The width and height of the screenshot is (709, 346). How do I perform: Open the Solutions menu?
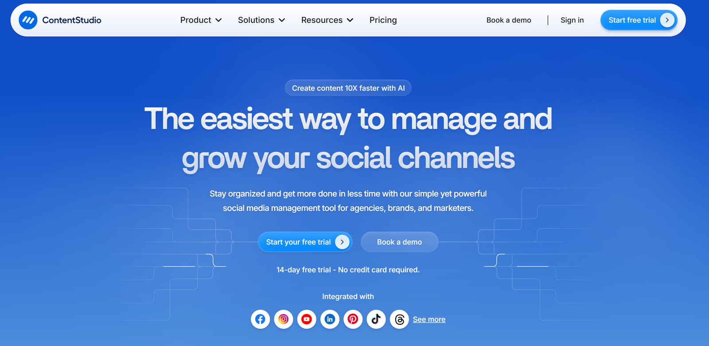click(261, 20)
